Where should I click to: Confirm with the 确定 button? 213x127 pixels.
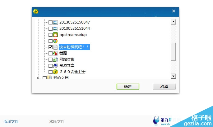(x=128, y=86)
